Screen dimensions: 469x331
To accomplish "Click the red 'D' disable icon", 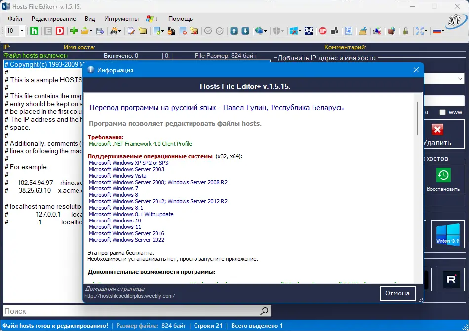I will 60,31.
